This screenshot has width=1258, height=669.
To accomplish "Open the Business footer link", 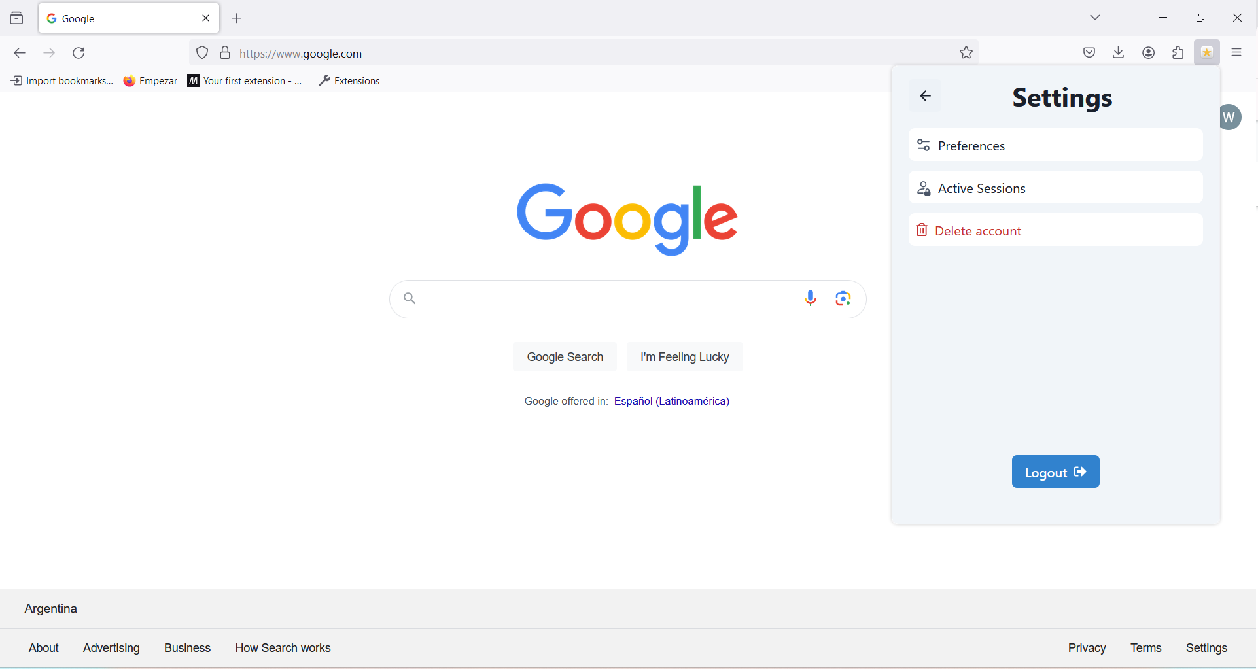I will 187,648.
